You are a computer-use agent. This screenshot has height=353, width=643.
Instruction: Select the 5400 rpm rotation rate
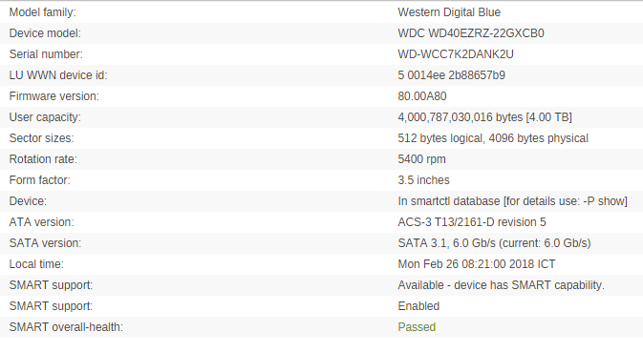click(421, 159)
